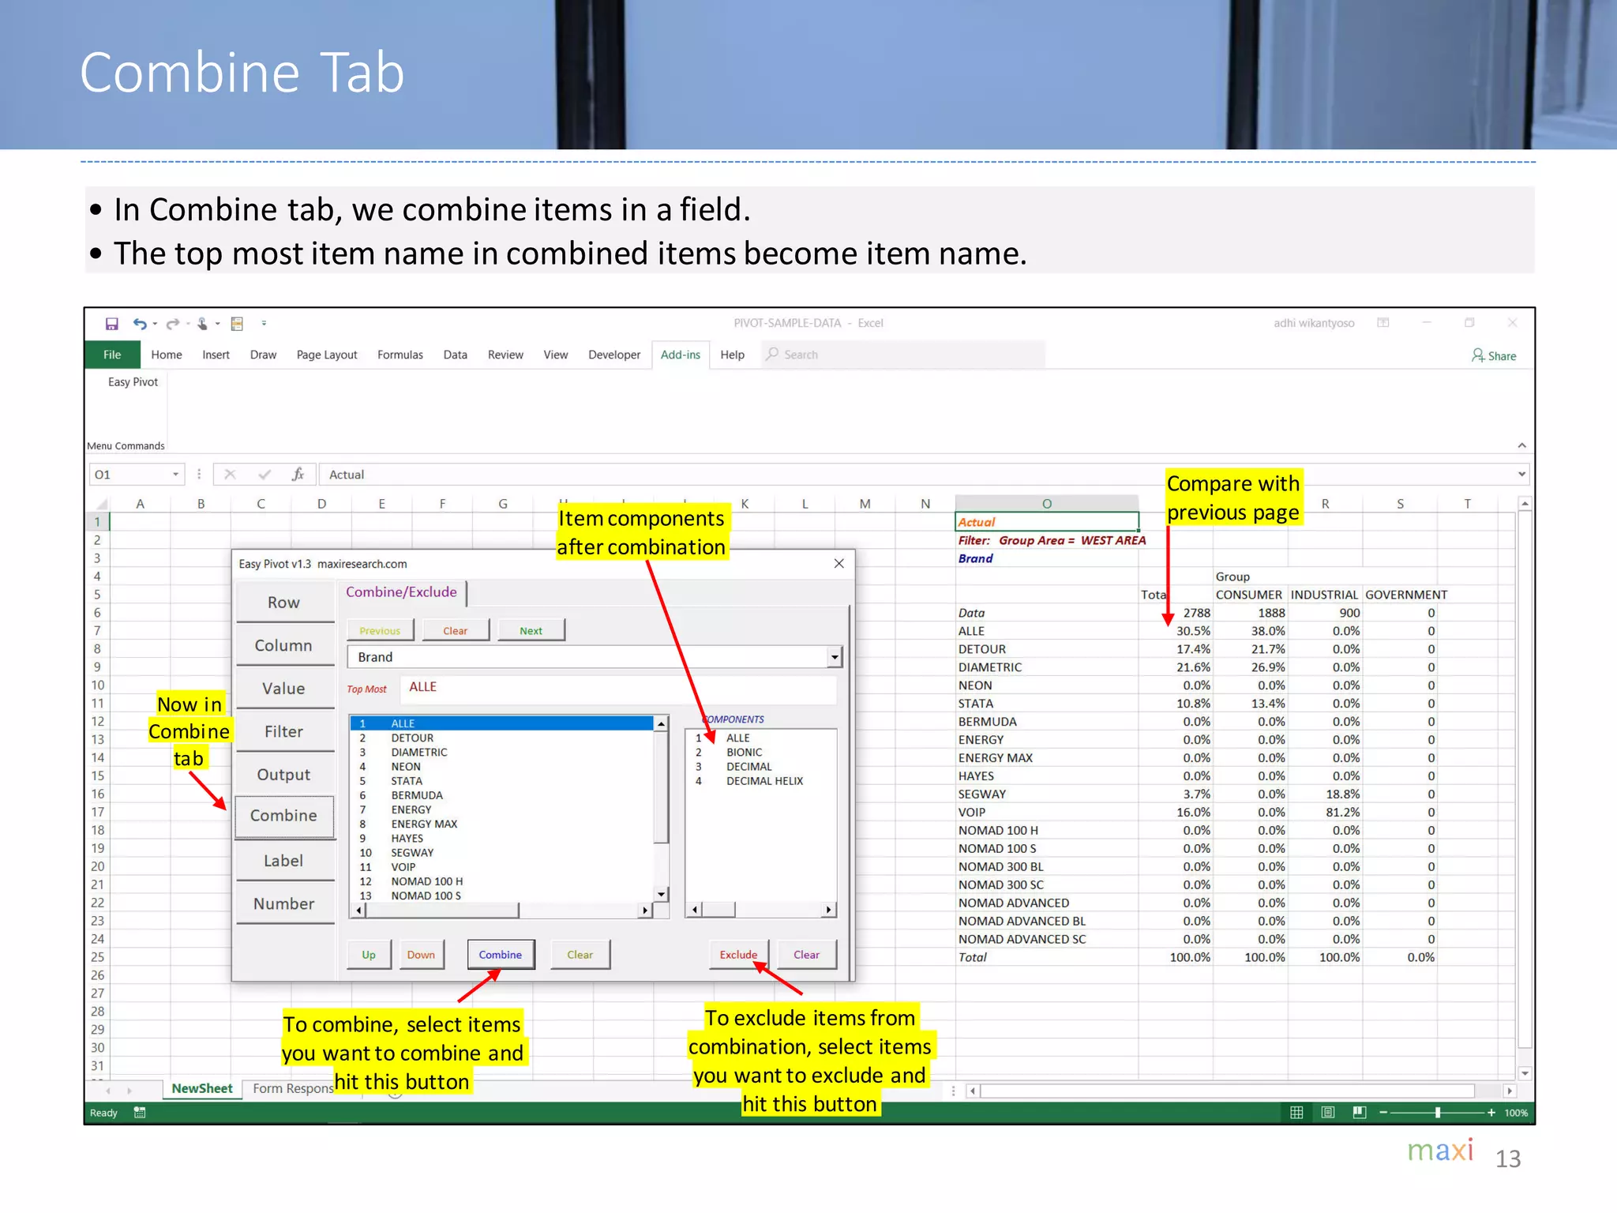Click the Output tab in Easy Pivot

(283, 775)
